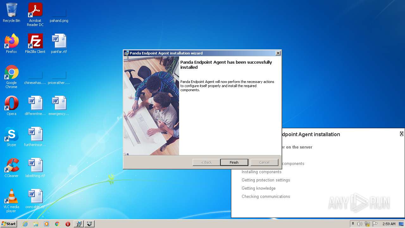
Task: Open Internet Explorer from the taskbar
Action: [x=25, y=224]
